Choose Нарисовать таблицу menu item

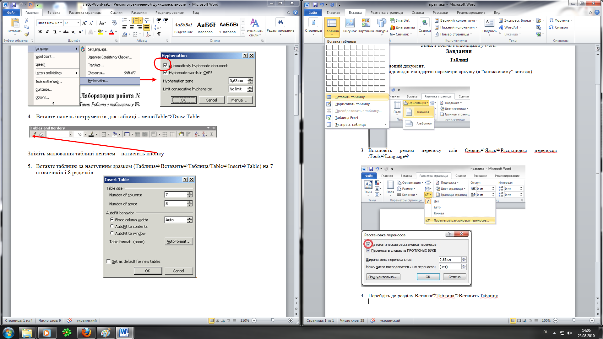tap(357, 104)
